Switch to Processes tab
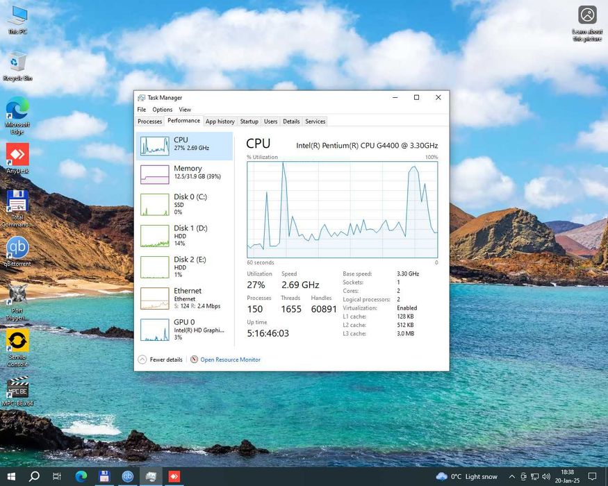The image size is (608, 486). (149, 121)
